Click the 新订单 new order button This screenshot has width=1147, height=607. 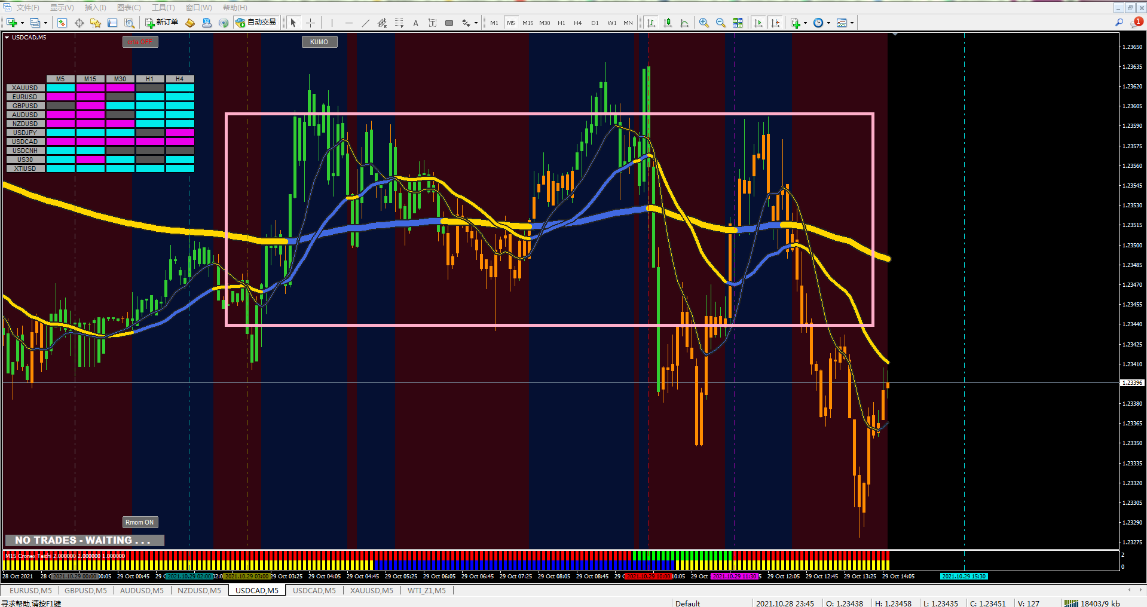(161, 23)
